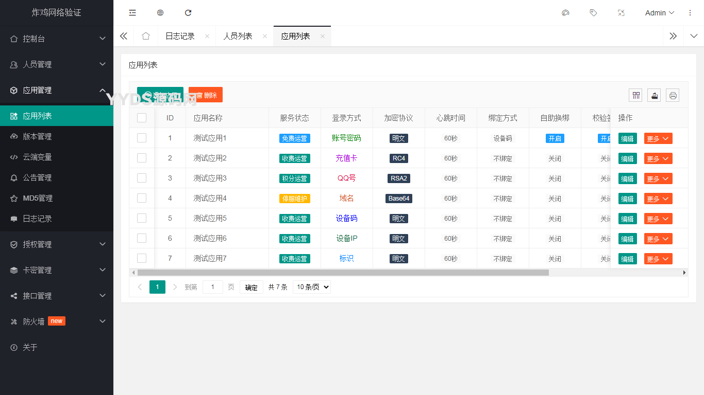Viewport: 704px width, 395px height.
Task: Click the refresh icon in top header
Action: 188,13
